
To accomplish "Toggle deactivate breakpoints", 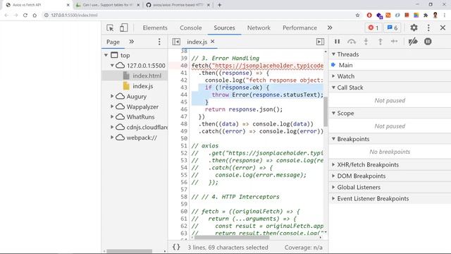I will tap(413, 42).
